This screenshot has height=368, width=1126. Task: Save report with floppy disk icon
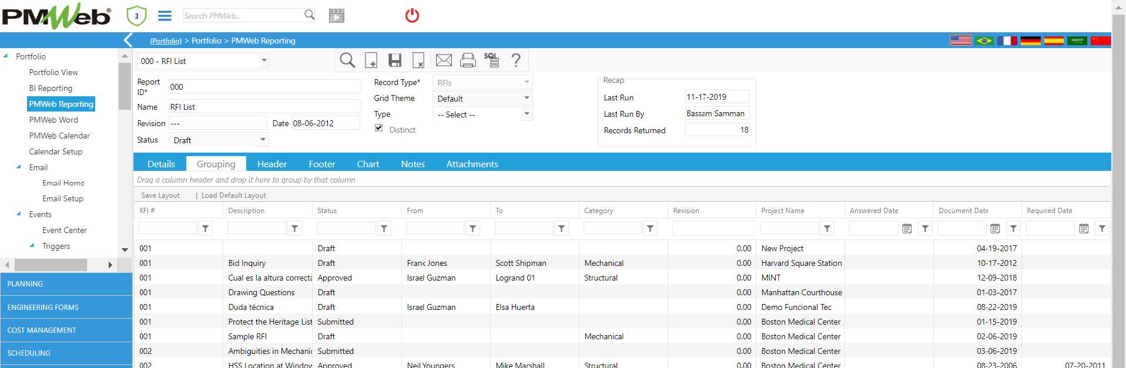[395, 60]
